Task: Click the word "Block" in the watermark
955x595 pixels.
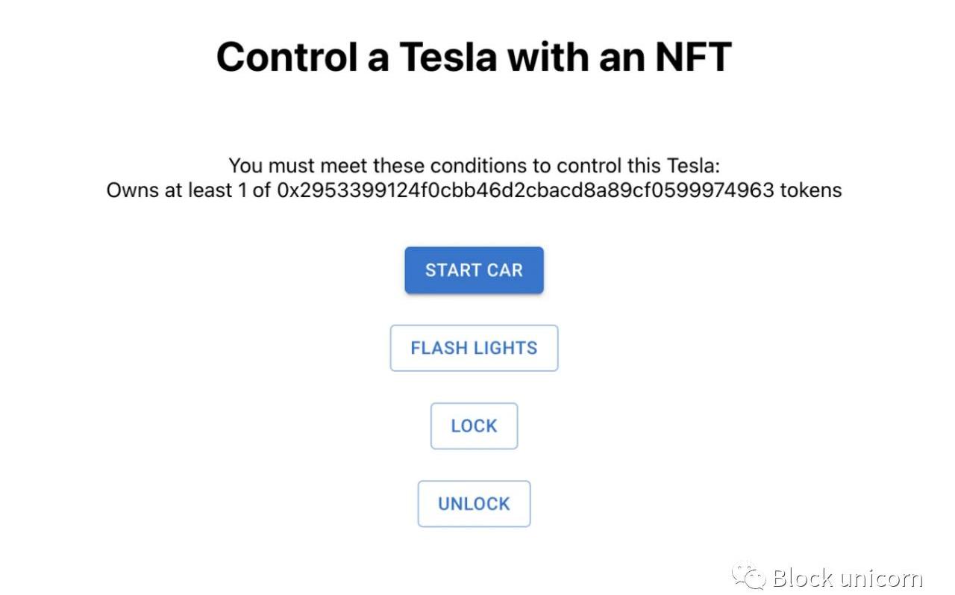Action: 802,578
